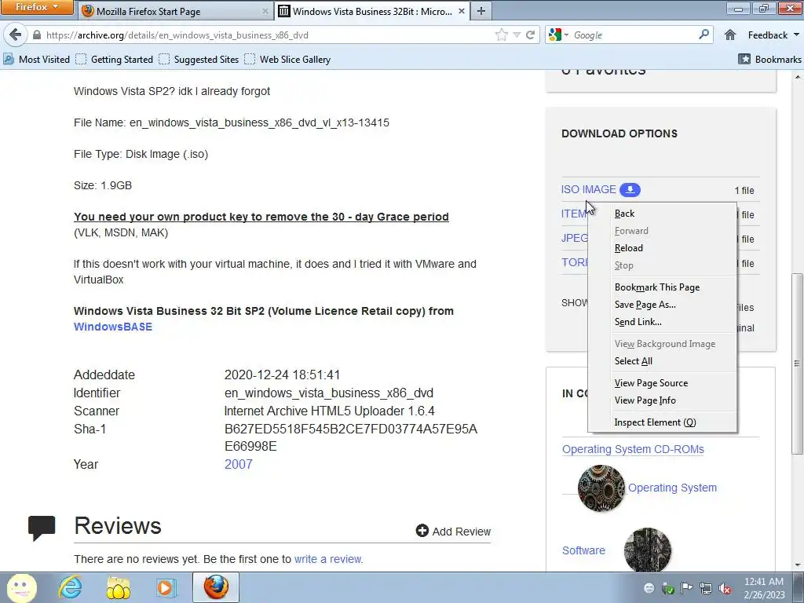The image size is (804, 603).
Task: Click the Reviews speech bubble icon
Action: tap(42, 528)
